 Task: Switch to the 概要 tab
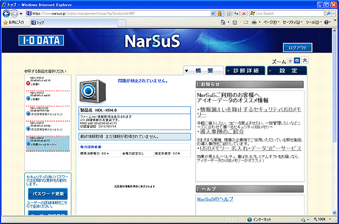(x=203, y=71)
